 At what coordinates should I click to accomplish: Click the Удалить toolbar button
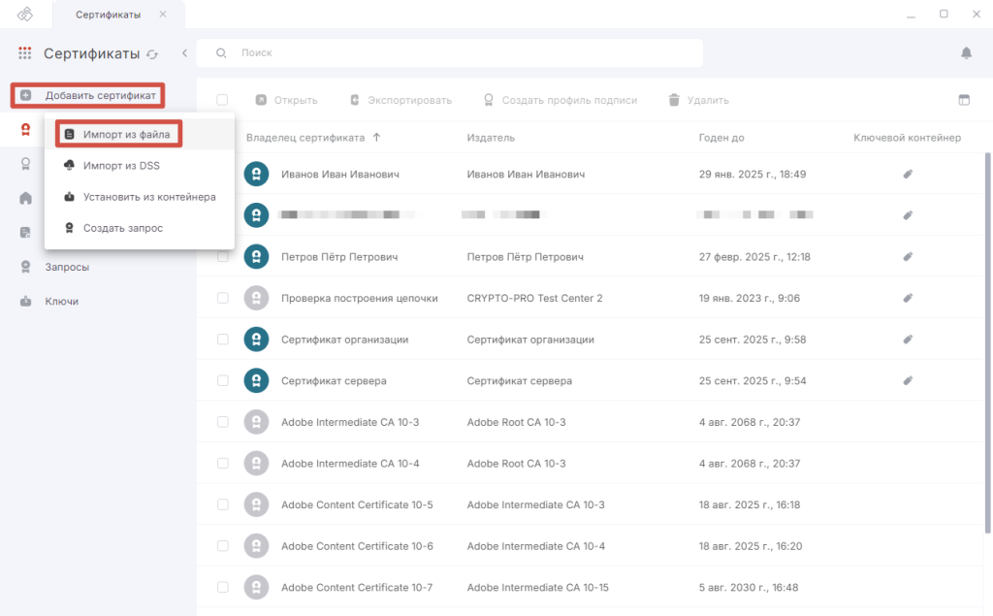699,100
